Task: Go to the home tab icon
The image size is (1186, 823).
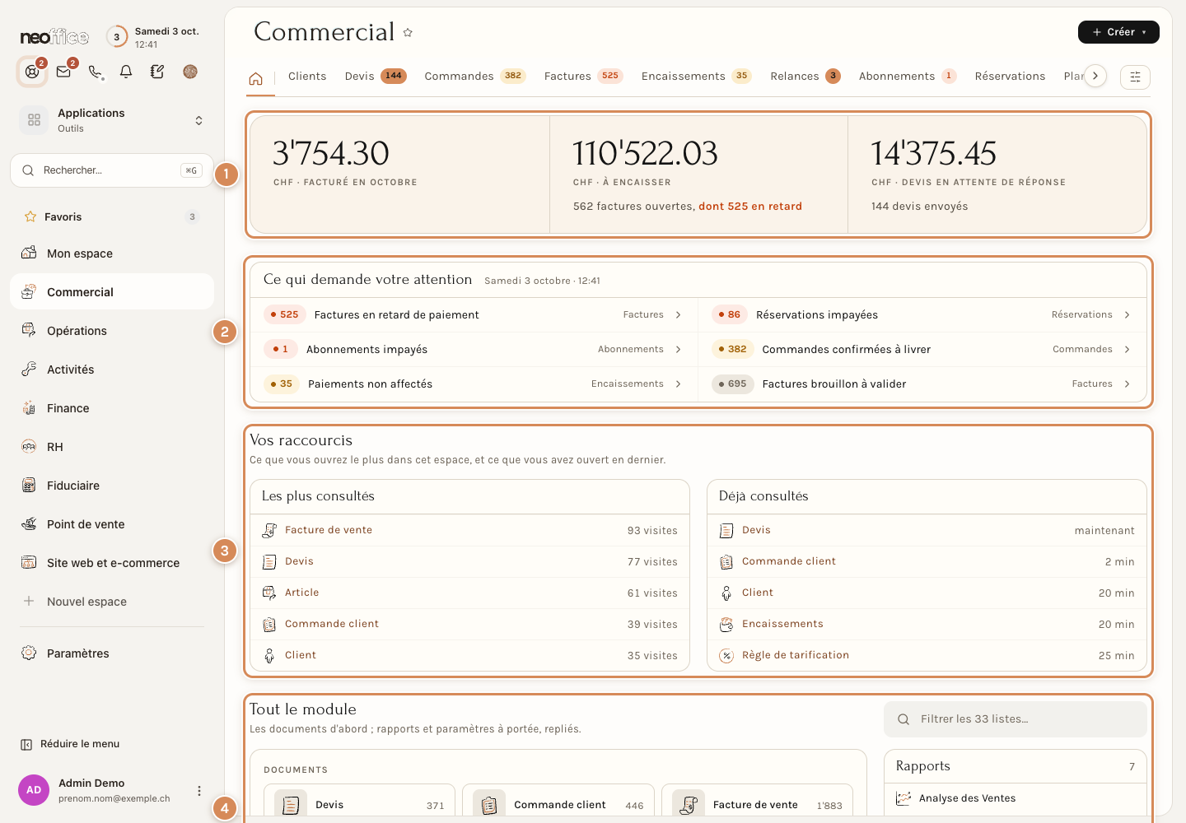Action: [x=255, y=78]
